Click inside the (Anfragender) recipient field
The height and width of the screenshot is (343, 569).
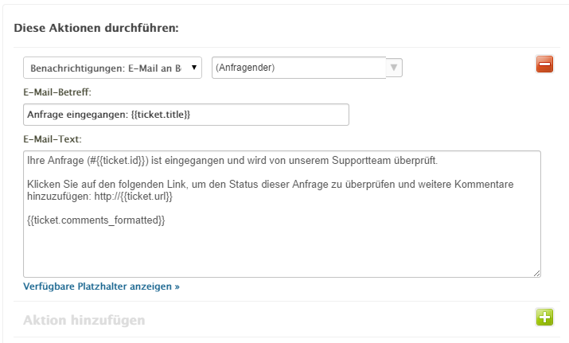pyautogui.click(x=298, y=68)
